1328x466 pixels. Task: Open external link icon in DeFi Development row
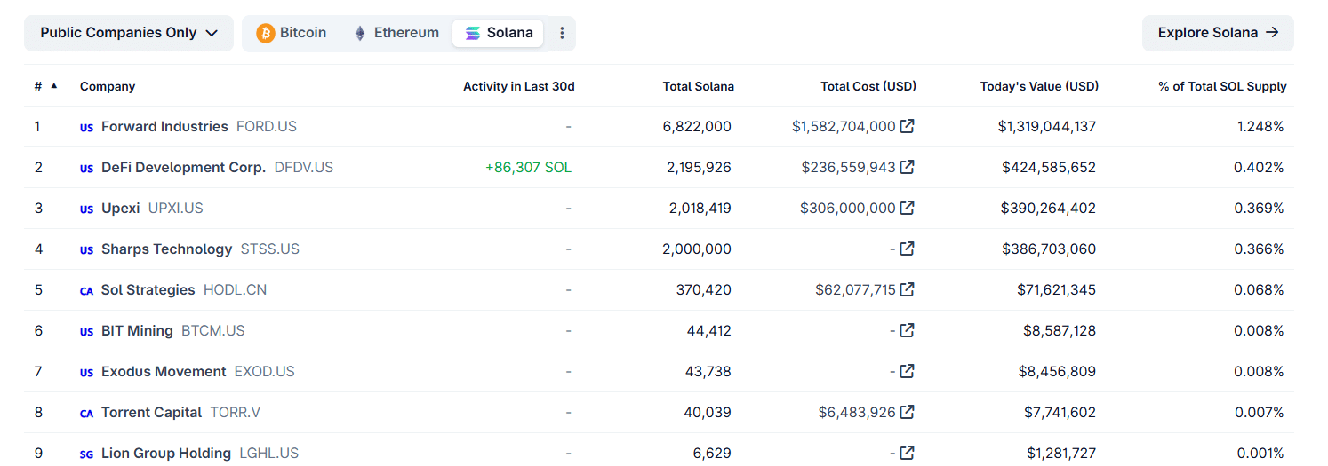[907, 167]
